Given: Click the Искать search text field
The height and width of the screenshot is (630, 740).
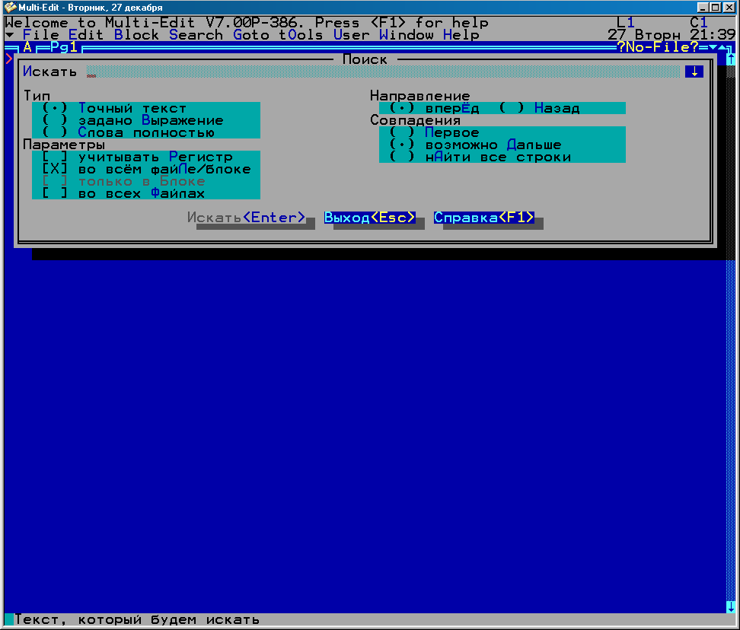Looking at the screenshot, I should (x=383, y=72).
